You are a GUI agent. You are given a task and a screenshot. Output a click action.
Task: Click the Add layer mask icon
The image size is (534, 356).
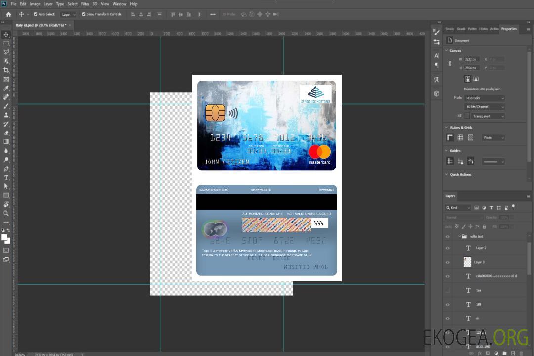coord(488,353)
